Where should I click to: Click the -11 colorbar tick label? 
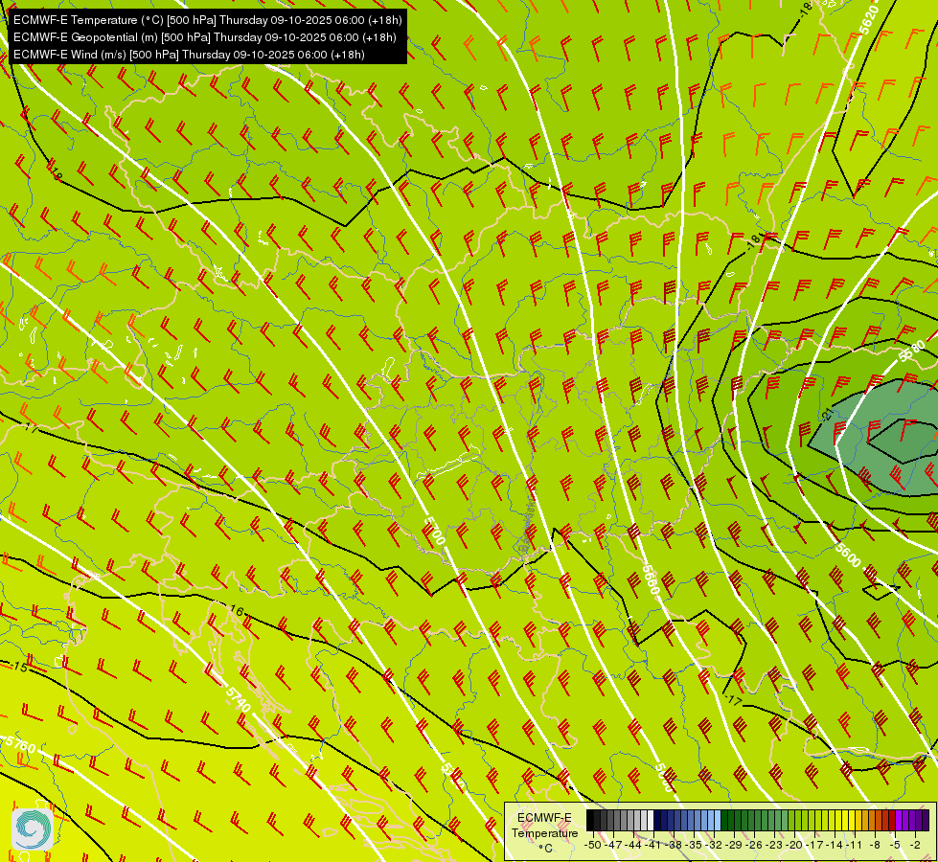pos(855,845)
